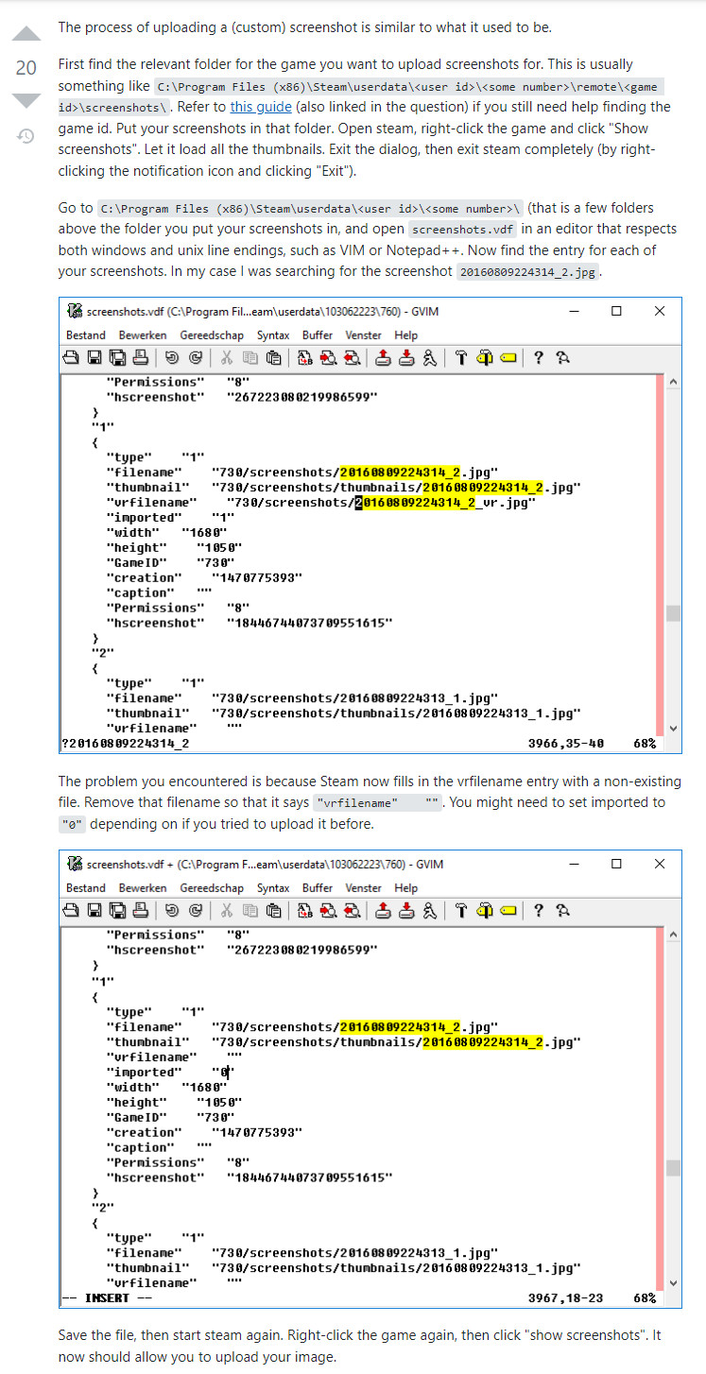Open Help menu in first GVIM window
Viewport: 706px width, 1374px height.
pyautogui.click(x=406, y=335)
